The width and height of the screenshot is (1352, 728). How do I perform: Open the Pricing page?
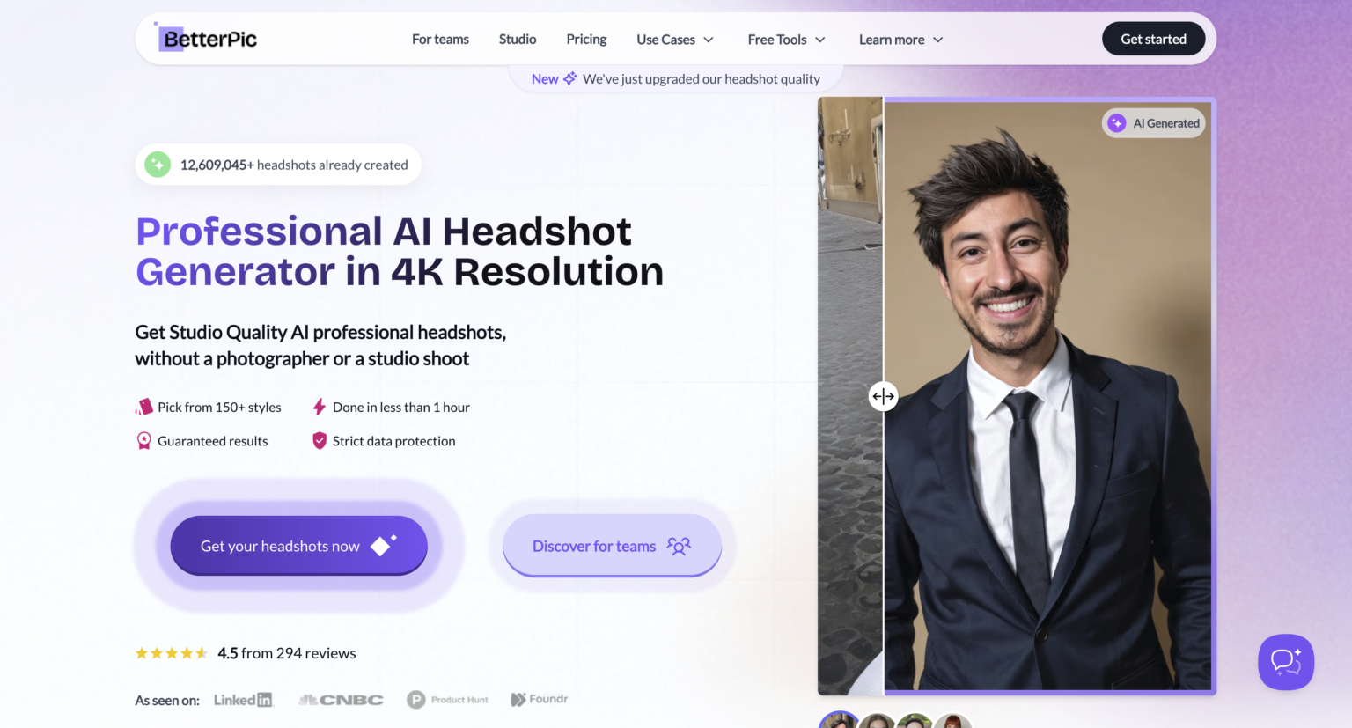[x=586, y=39]
